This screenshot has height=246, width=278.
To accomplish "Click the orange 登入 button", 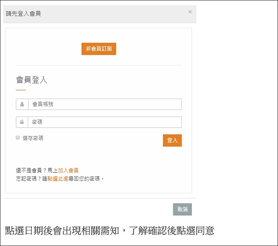I will [172, 141].
